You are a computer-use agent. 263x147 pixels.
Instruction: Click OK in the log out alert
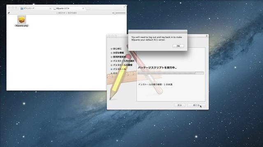coord(178,46)
